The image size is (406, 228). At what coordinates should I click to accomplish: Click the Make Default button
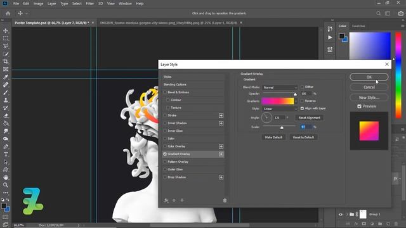click(273, 137)
